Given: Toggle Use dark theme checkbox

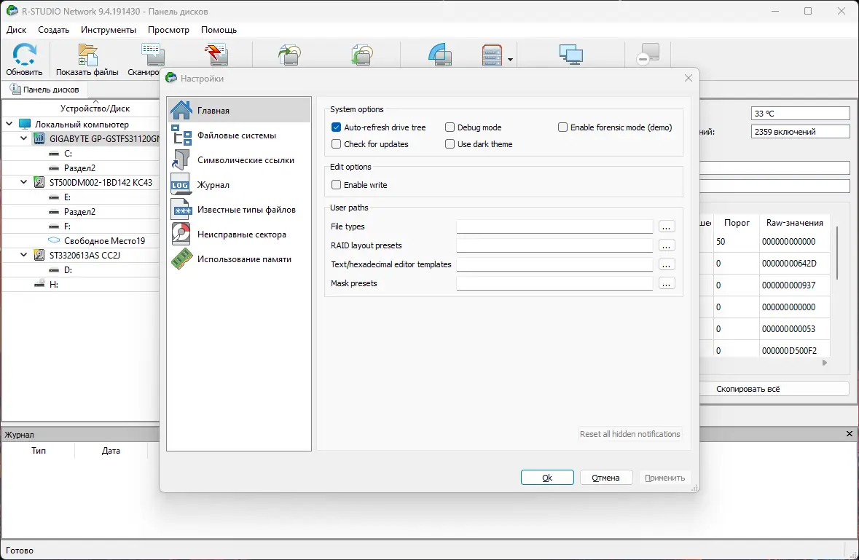Looking at the screenshot, I should click(x=450, y=144).
